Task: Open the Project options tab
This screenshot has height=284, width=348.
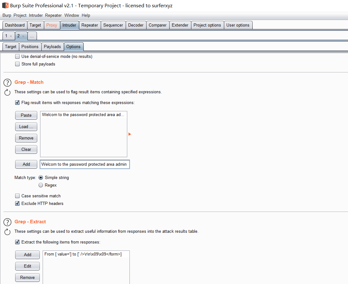Action: (207, 25)
